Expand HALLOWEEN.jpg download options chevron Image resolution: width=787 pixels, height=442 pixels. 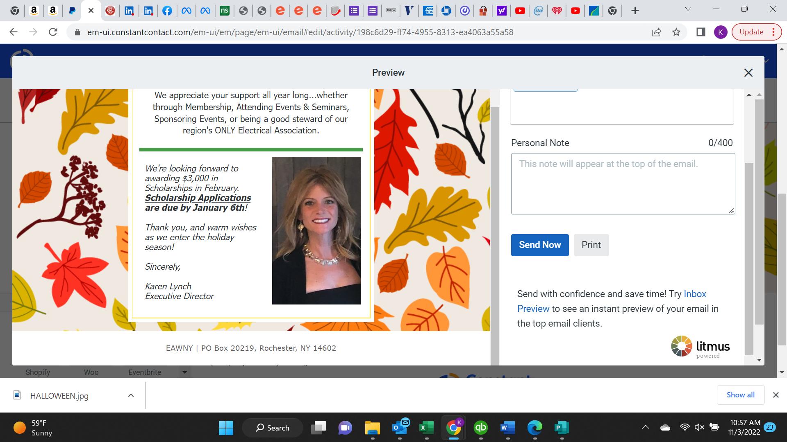[131, 395]
